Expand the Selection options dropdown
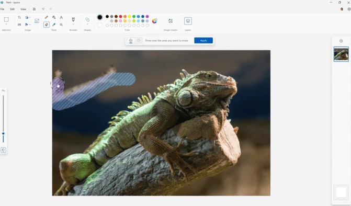This screenshot has width=351, height=206. click(6, 24)
